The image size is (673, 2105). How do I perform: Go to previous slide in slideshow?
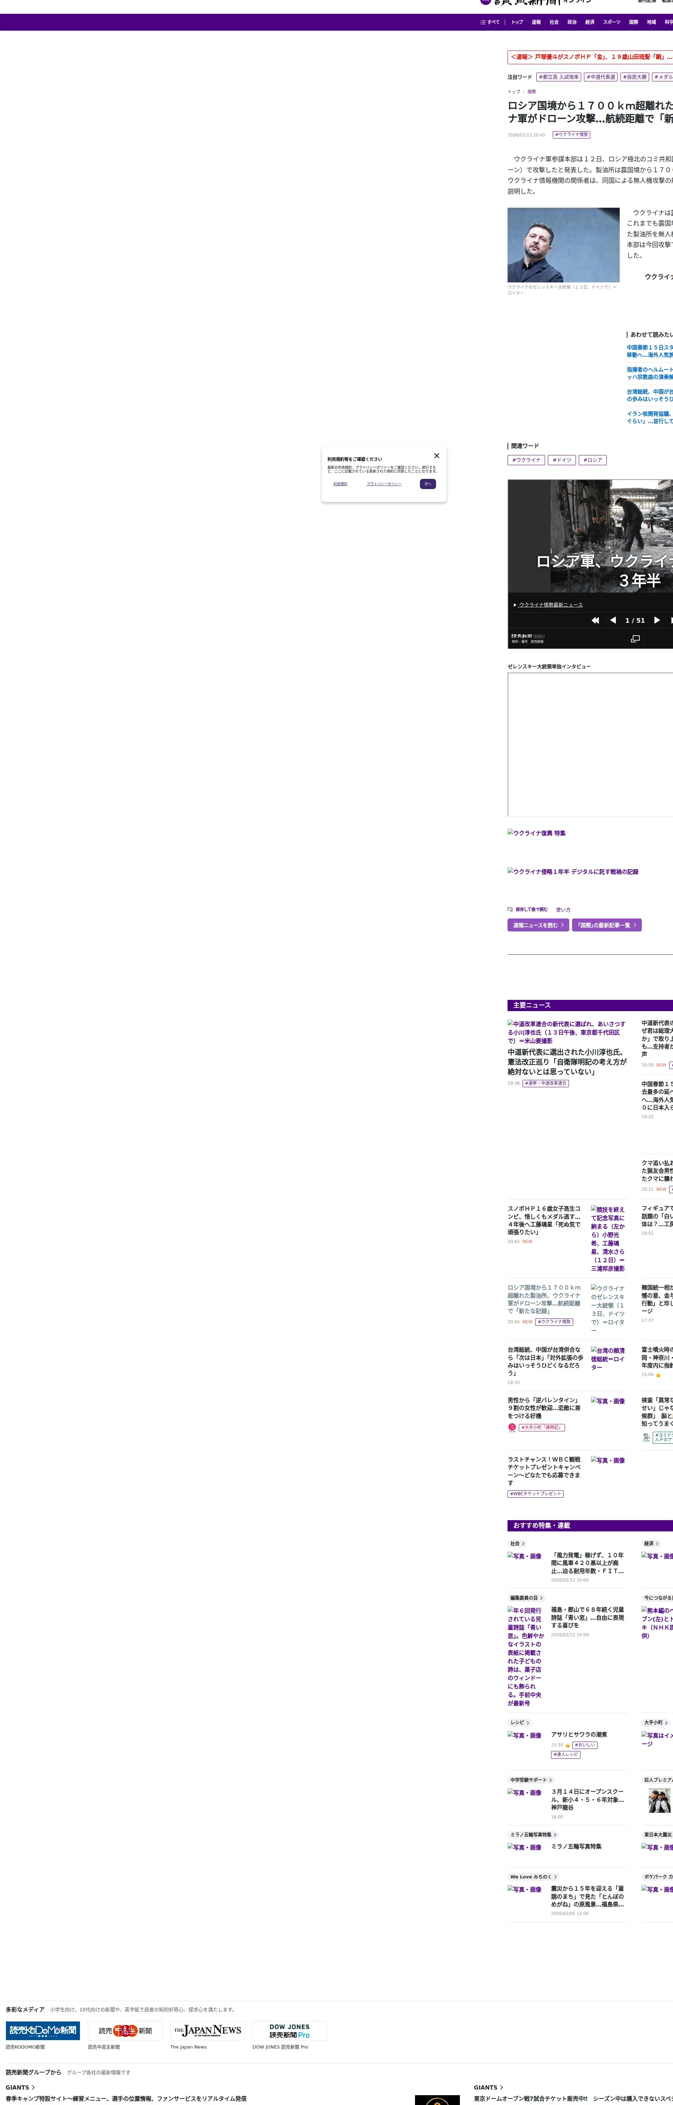click(613, 620)
